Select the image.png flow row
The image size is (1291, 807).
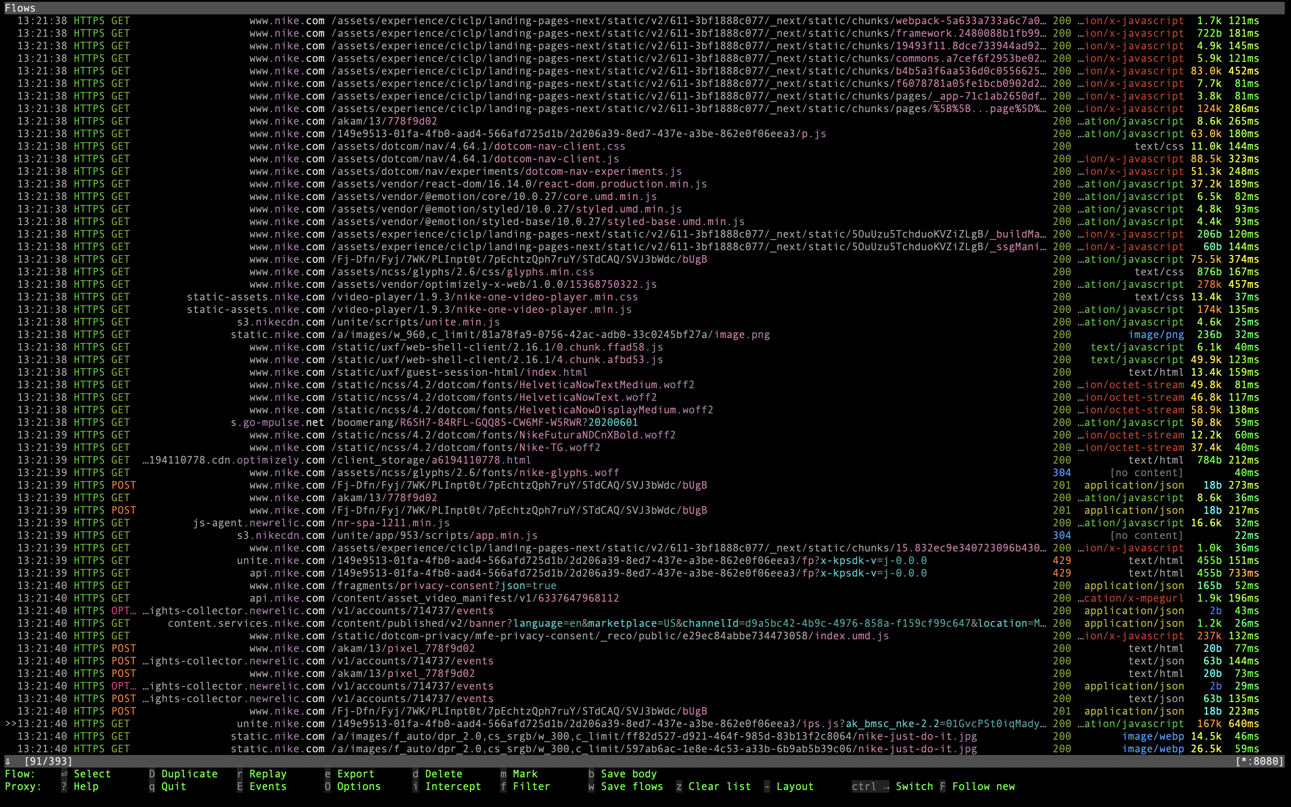[x=645, y=334]
